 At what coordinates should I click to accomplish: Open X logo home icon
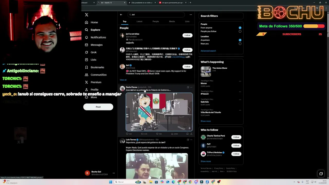pos(87,15)
